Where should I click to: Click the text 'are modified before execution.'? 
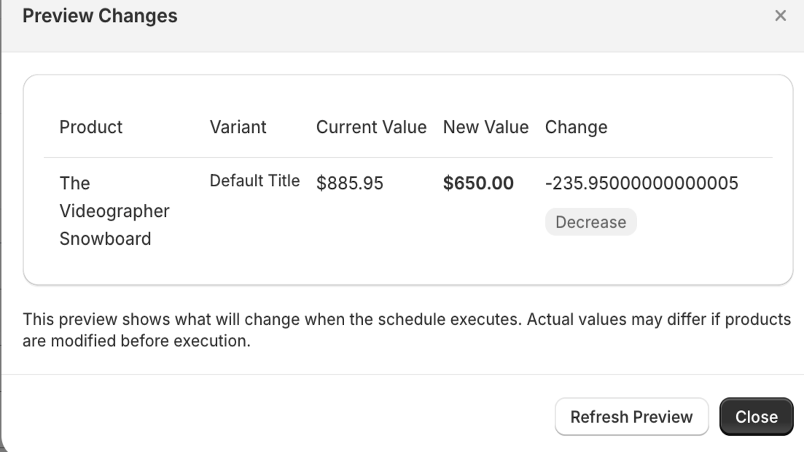[x=136, y=341]
